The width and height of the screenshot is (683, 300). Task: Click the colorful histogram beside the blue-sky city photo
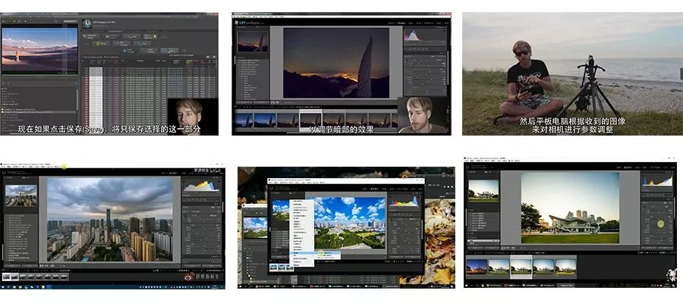tap(404, 201)
